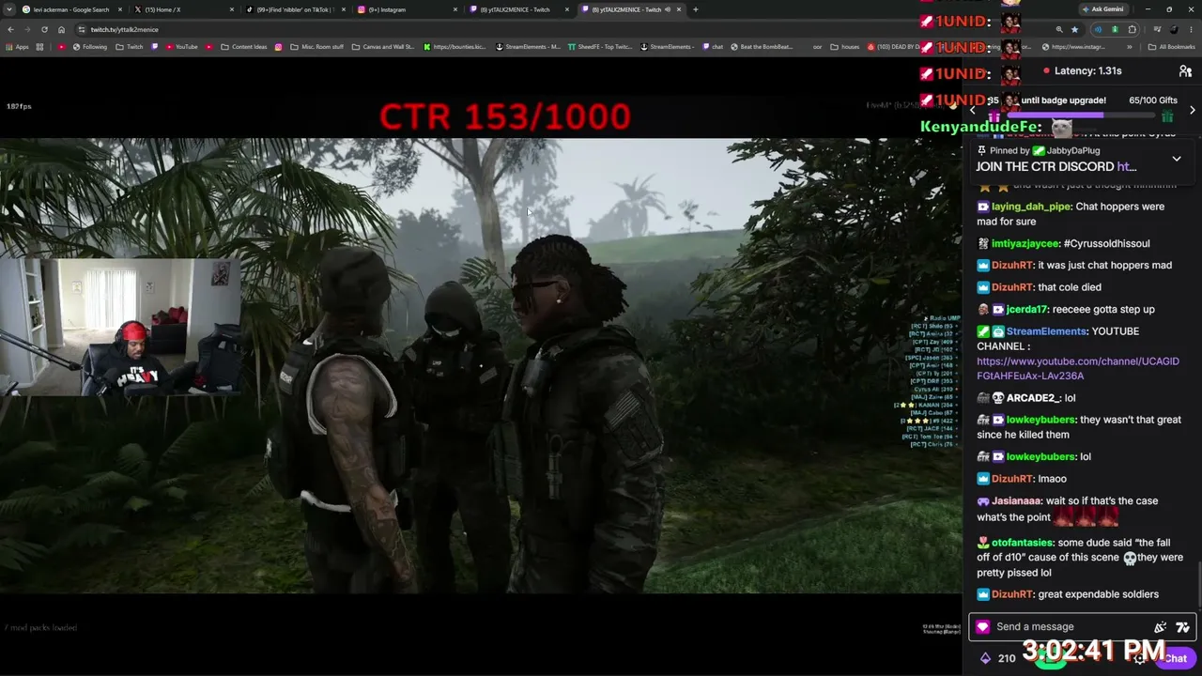
Task: Show previous gift goal with left arrow
Action: click(973, 110)
